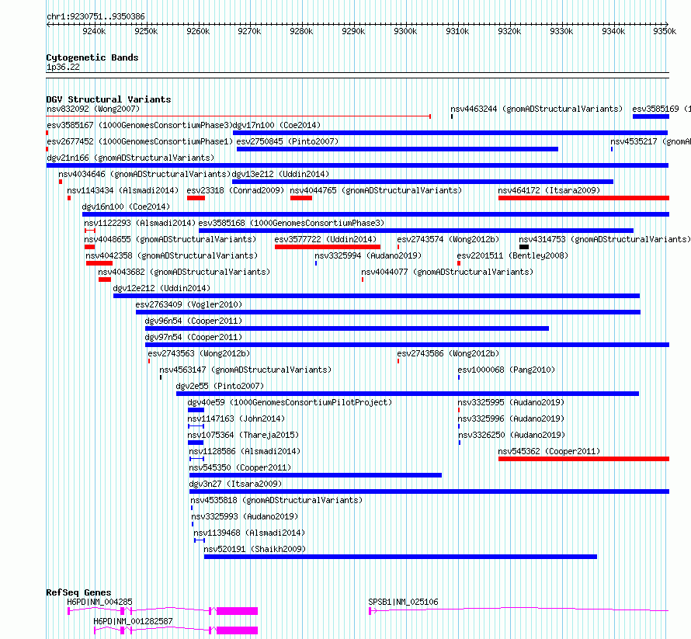Click nsv3325996 (Audano2019) label

pyautogui.click(x=511, y=418)
